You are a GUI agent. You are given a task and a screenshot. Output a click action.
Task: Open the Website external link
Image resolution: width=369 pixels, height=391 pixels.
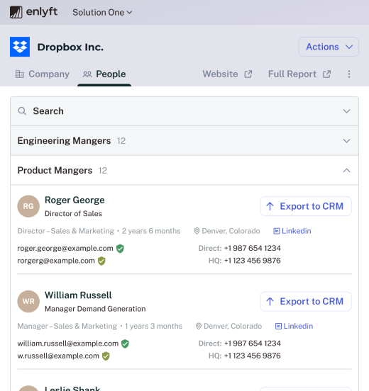[x=227, y=74]
